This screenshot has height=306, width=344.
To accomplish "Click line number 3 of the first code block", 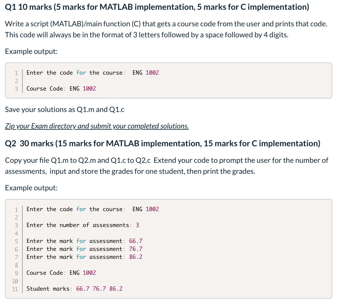I will click(x=16, y=88).
